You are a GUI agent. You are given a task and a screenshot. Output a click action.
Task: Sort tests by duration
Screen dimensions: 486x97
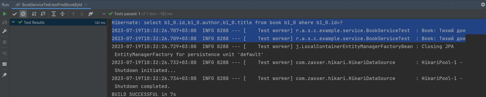43,14
